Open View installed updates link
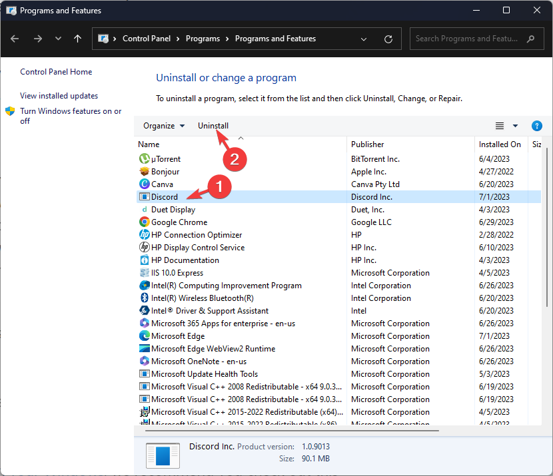The width and height of the screenshot is (553, 476). tap(59, 96)
